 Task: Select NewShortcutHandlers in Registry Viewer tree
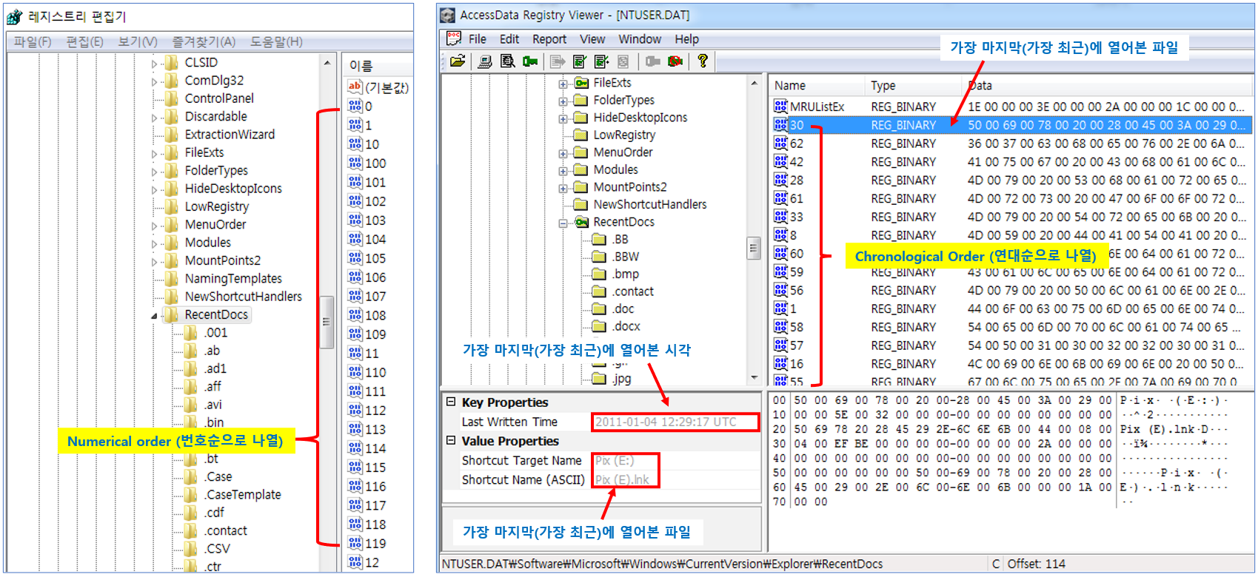650,204
